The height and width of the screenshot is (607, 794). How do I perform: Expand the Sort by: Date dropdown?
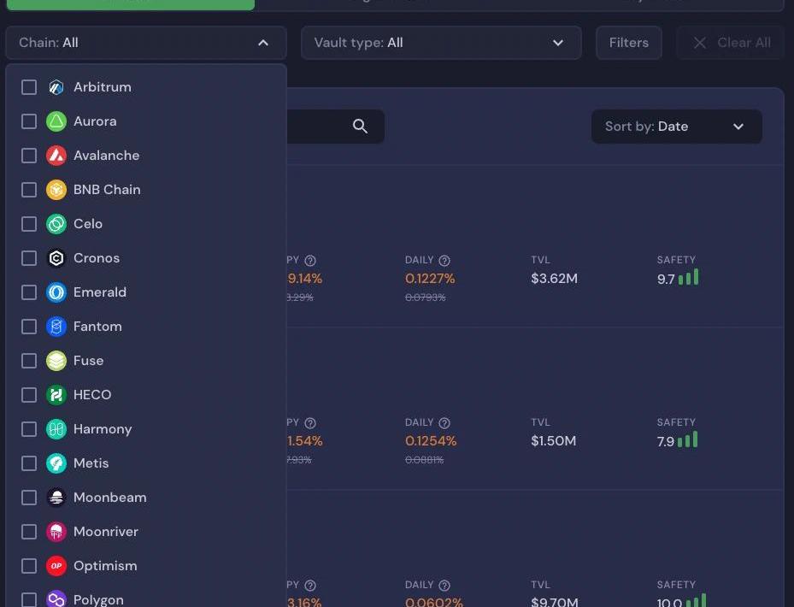click(x=676, y=127)
